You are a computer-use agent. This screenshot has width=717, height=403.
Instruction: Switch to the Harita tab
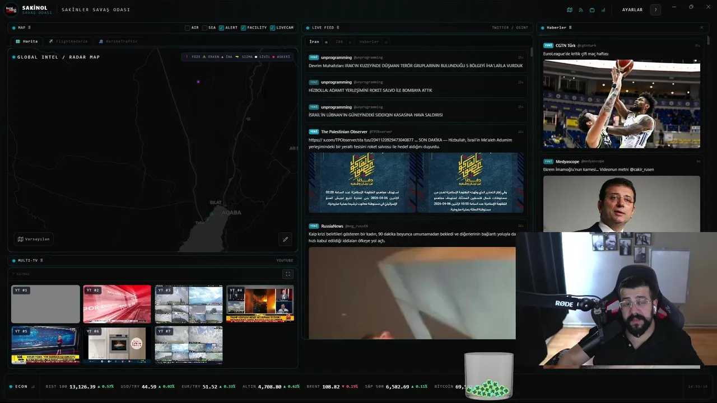26,41
